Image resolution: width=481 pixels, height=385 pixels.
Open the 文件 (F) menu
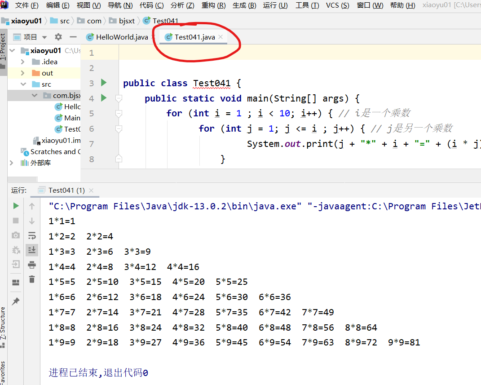coord(26,5)
